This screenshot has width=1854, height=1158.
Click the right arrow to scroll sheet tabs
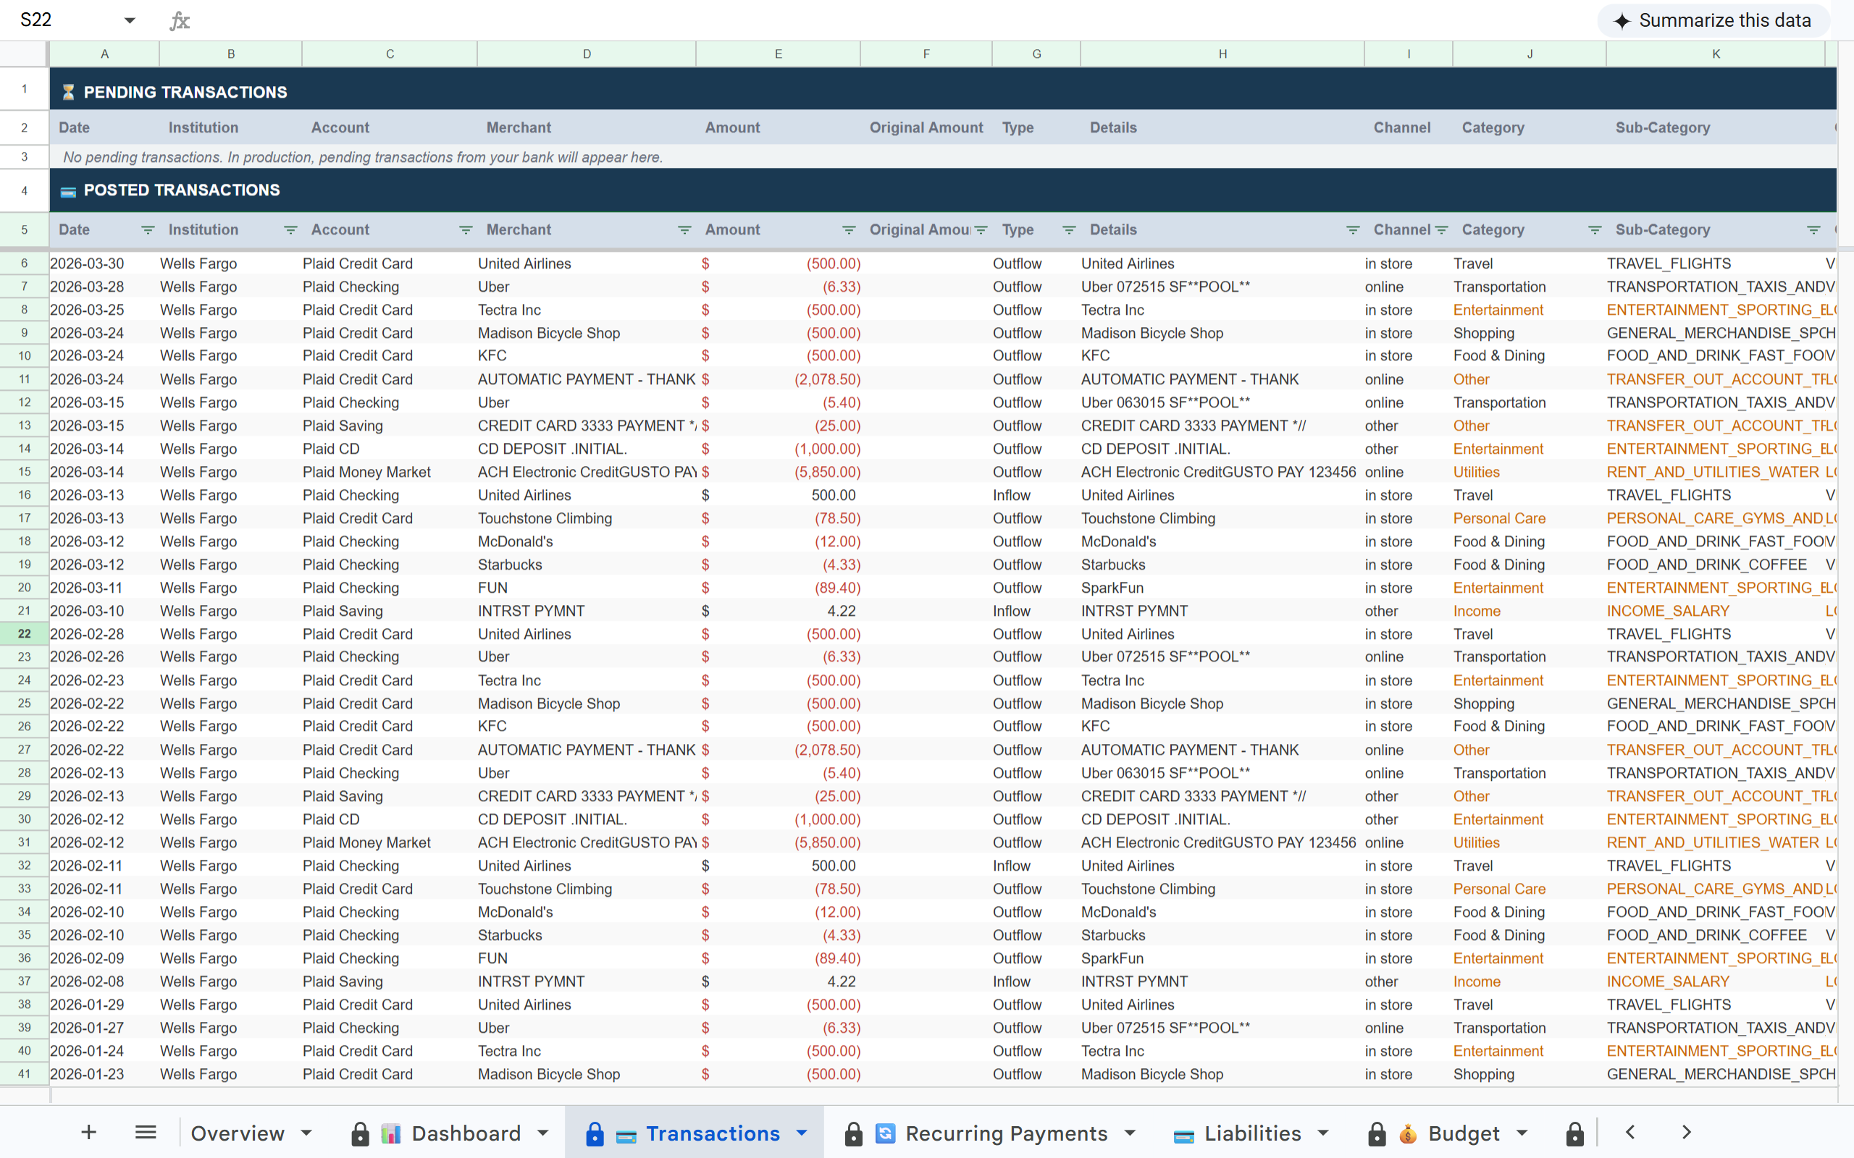tap(1685, 1132)
